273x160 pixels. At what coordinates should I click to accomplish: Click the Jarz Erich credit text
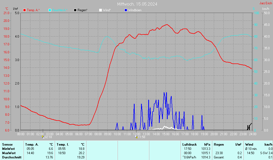(x=266, y=3)
